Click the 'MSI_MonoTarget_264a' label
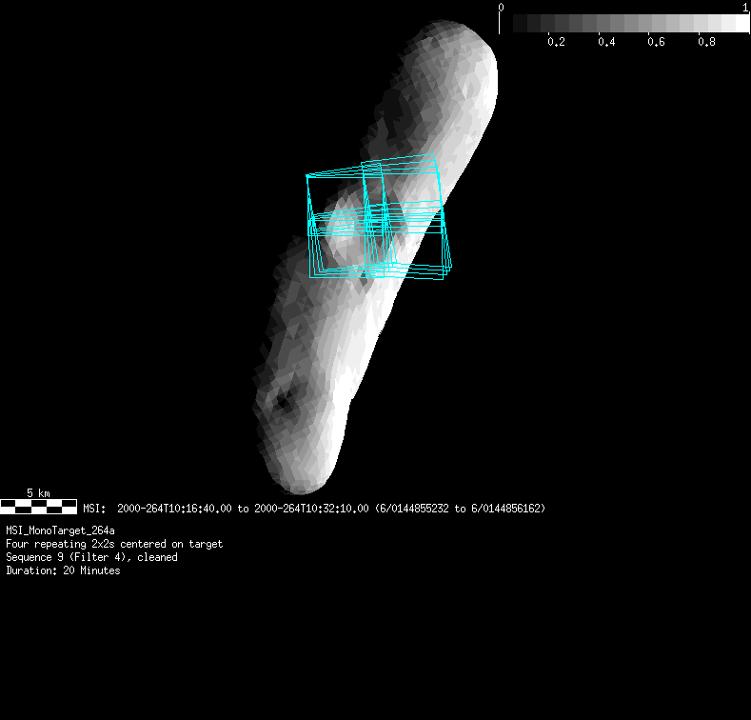Screen dimensions: 751x720 click(60, 530)
